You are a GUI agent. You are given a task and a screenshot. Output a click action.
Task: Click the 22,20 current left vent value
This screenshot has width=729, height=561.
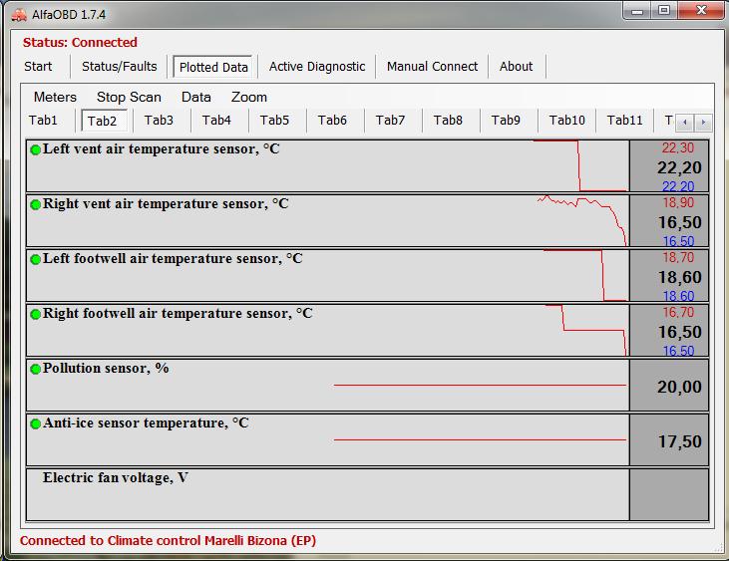679,167
